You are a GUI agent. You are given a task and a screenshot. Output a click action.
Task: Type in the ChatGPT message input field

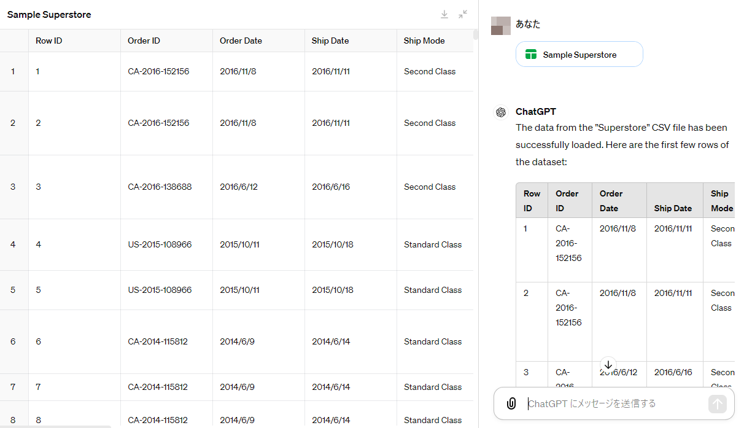click(x=614, y=403)
